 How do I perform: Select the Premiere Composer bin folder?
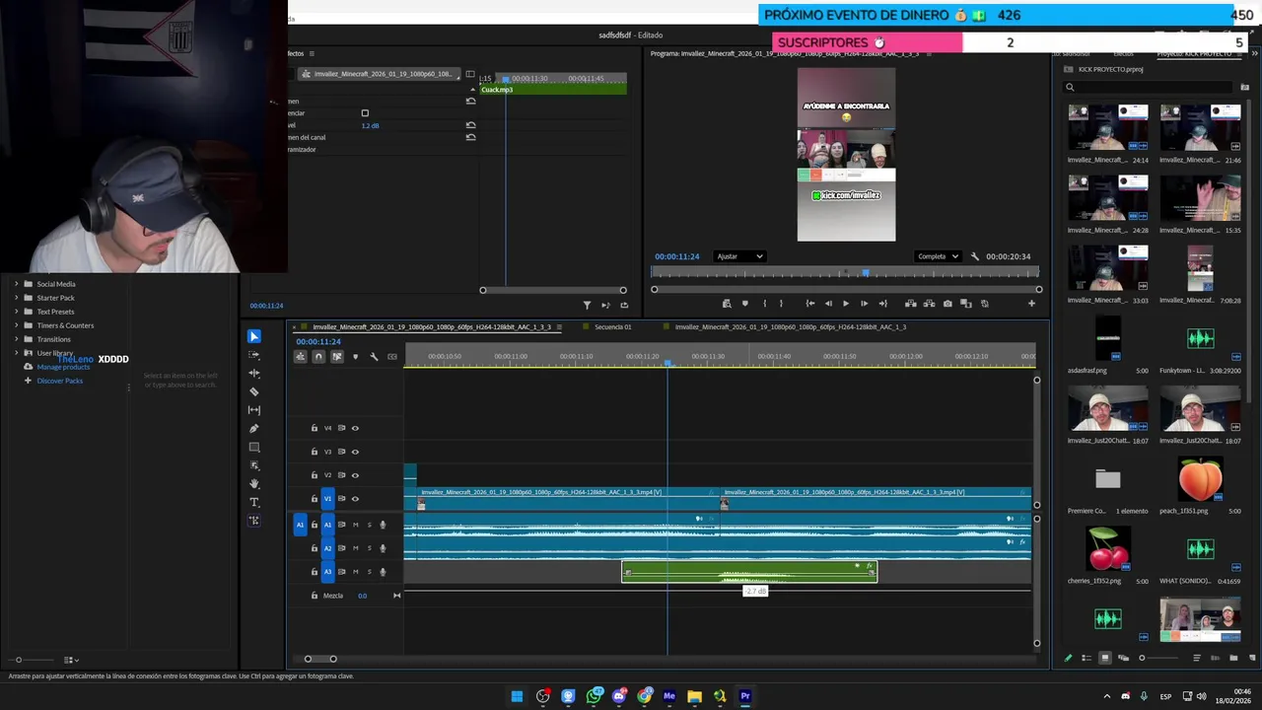coord(1107,479)
